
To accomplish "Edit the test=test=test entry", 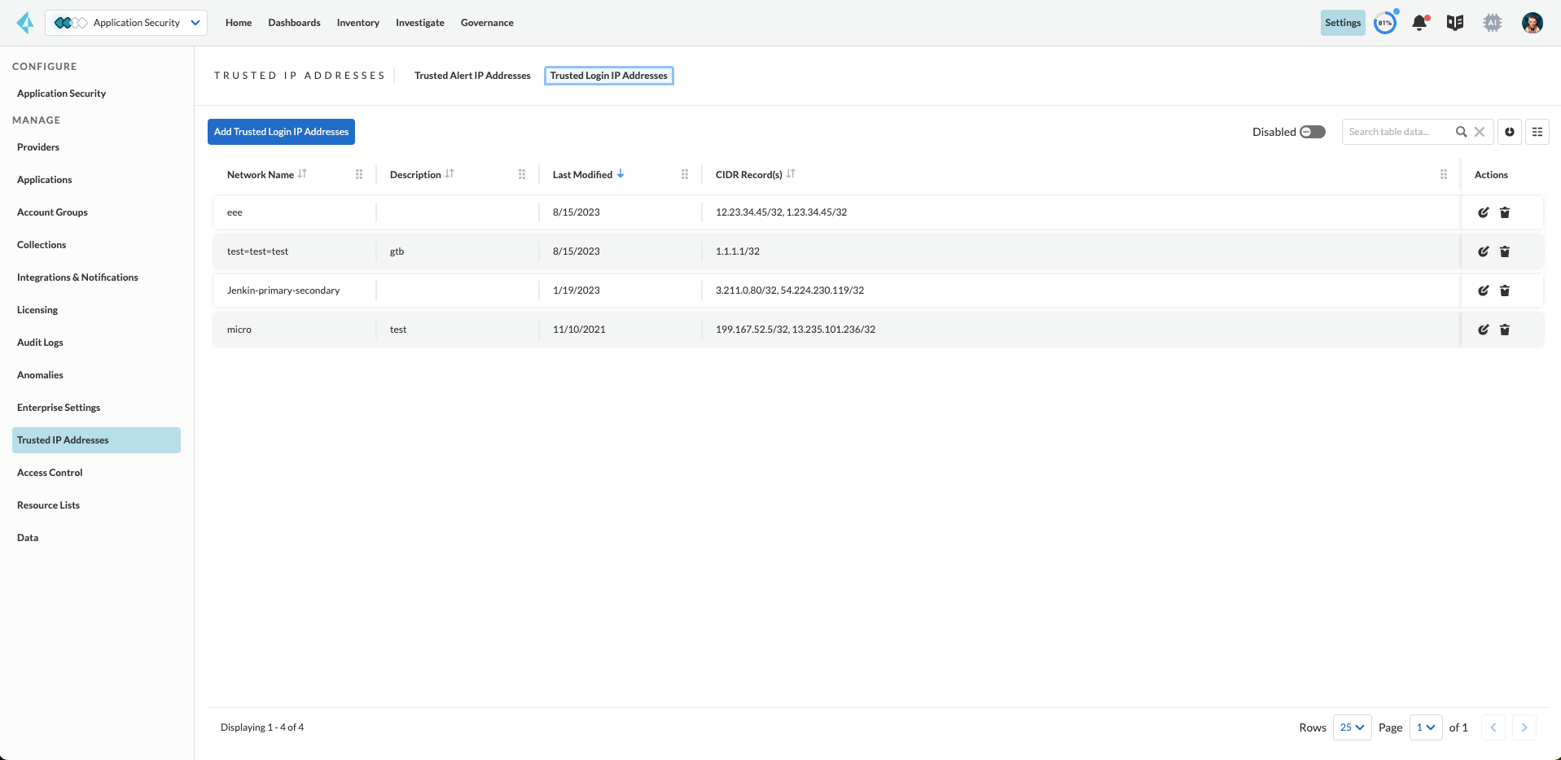I will click(1484, 251).
